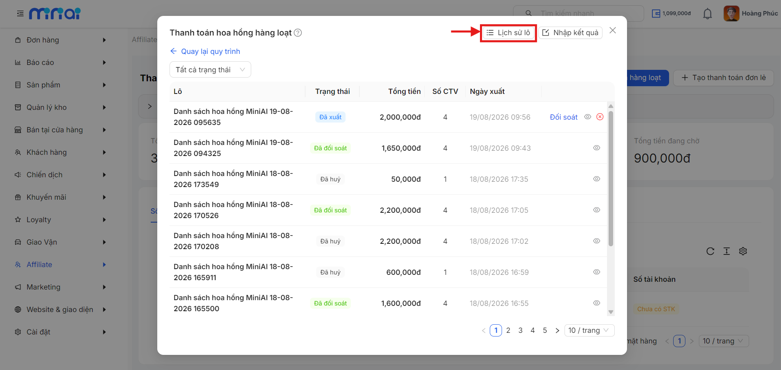View batch 18-08-2026 165911 via the eye icon
This screenshot has width=781, height=370.
pyautogui.click(x=596, y=272)
